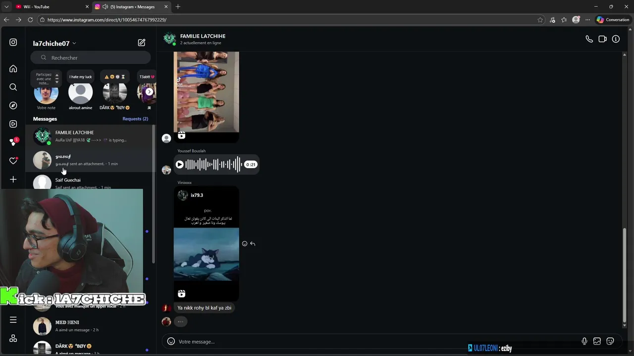This screenshot has width=634, height=356.
Task: Advance notes carousel with next arrow
Action: [149, 91]
